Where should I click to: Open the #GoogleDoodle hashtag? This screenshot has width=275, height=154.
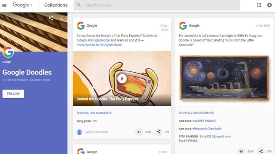(99, 40)
